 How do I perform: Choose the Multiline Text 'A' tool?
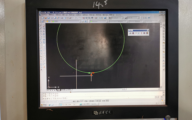click(41, 70)
